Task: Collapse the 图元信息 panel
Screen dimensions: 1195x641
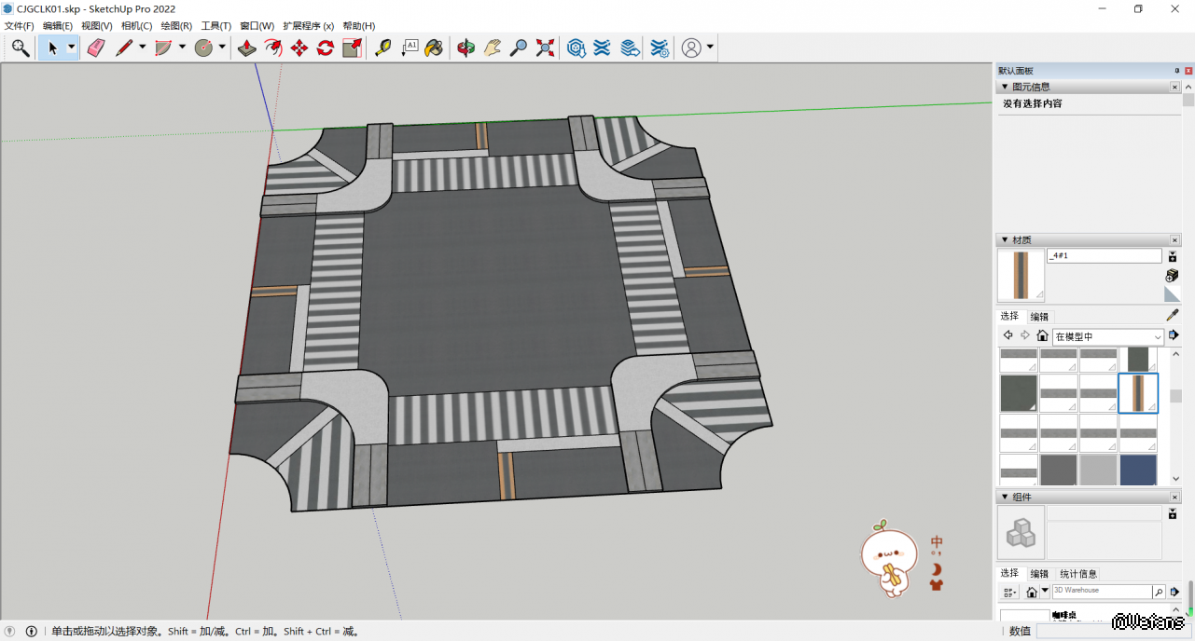Action: (x=1004, y=87)
